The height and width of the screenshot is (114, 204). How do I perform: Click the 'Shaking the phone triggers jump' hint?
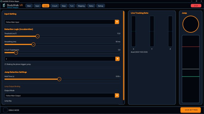click(18, 64)
